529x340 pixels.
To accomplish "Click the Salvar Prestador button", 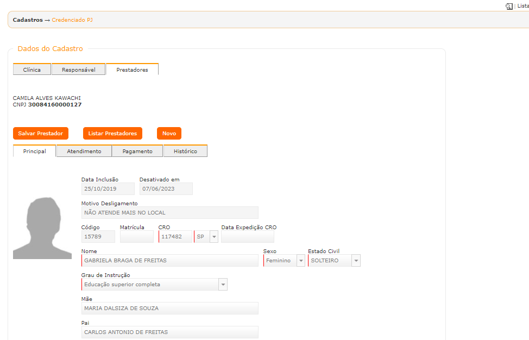I will tap(41, 133).
